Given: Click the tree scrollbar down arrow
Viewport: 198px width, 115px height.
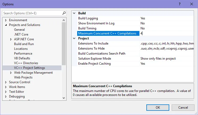Looking at the screenshot, I should pyautogui.click(x=64, y=98).
